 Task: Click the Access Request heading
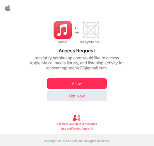click(77, 51)
